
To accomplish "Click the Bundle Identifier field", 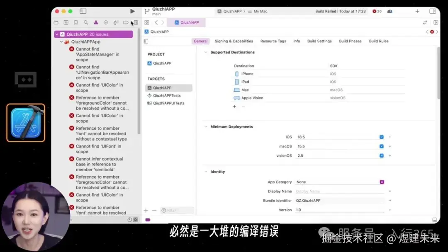I will (x=340, y=200).
